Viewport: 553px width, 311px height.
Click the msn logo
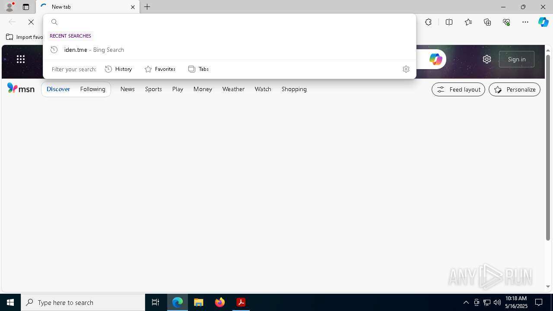21,89
